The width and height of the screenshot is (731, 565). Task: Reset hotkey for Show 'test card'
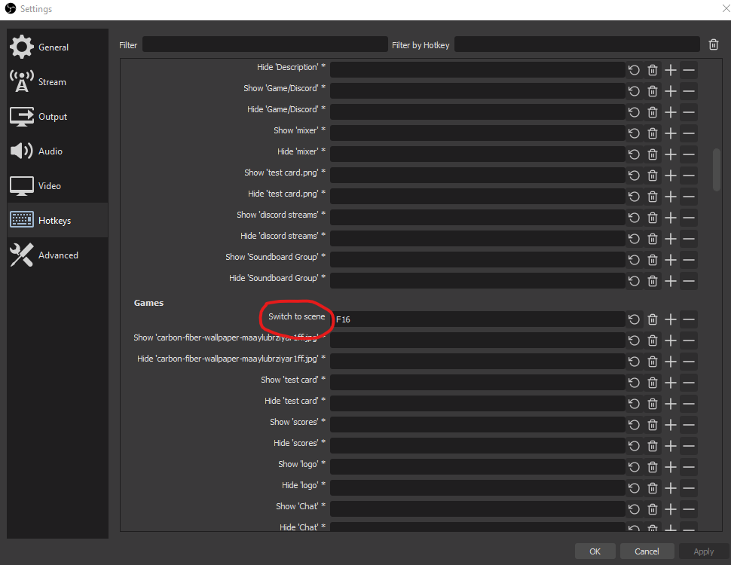[x=634, y=383]
